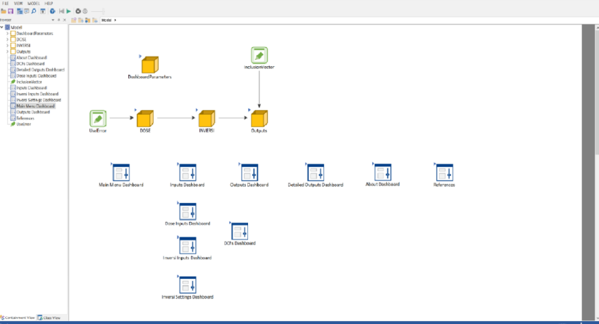Select the DCFs Dashboard canvas icon

click(x=240, y=231)
